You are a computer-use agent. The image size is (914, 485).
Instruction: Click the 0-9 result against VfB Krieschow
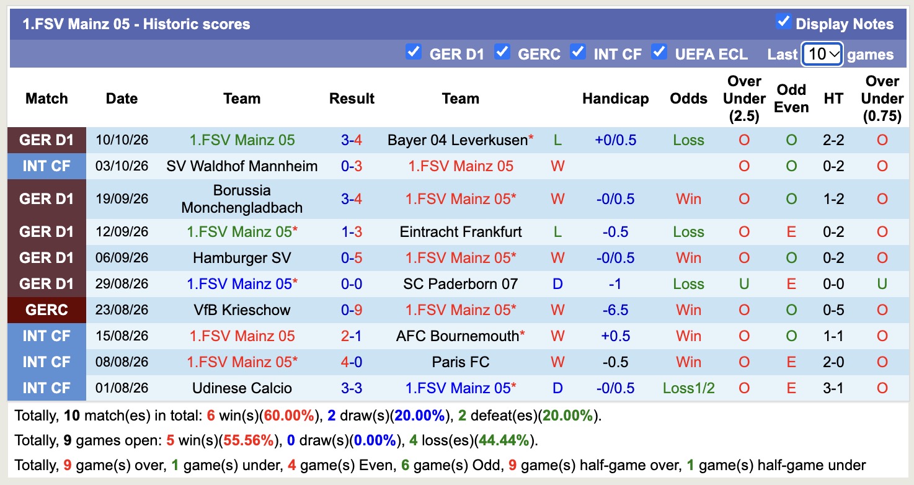[x=352, y=310]
